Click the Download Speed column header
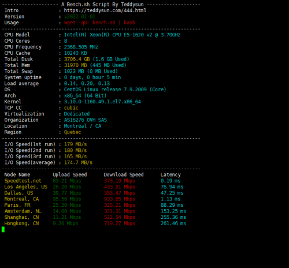This screenshot has width=289, height=268. 124,175
